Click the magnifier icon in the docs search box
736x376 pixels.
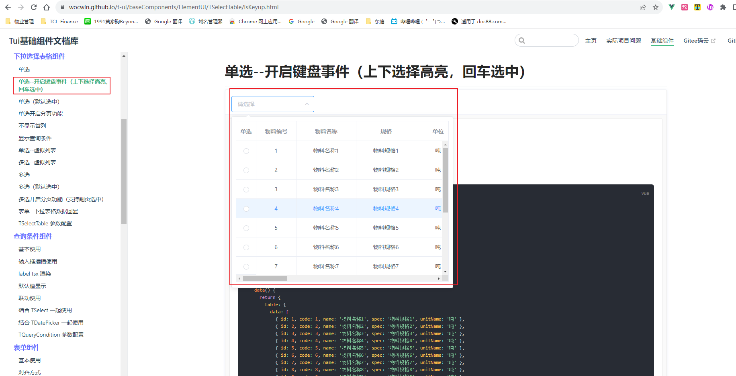522,41
